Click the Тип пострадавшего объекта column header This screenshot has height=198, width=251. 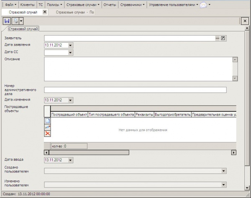111,114
